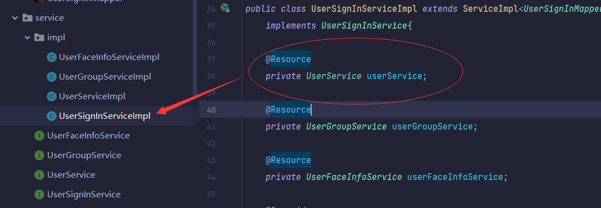Open the UserGroupService interface file
Image resolution: width=601 pixels, height=208 pixels.
pos(84,155)
